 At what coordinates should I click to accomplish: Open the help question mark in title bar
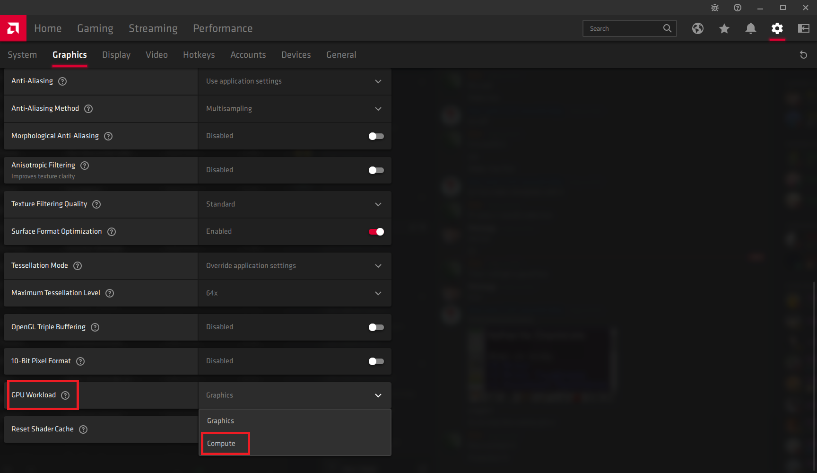(x=738, y=8)
